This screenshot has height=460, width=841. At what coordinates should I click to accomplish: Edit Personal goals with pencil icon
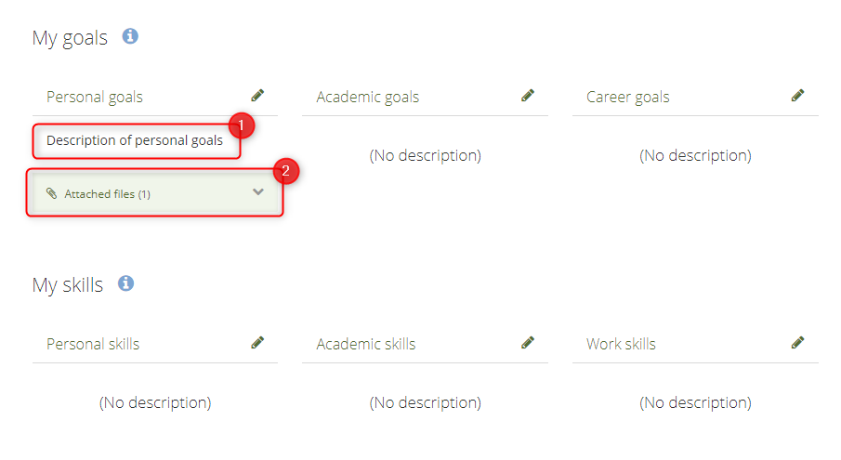[257, 96]
